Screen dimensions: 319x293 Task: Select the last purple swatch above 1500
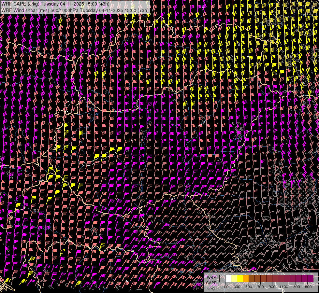pyautogui.click(x=311, y=279)
